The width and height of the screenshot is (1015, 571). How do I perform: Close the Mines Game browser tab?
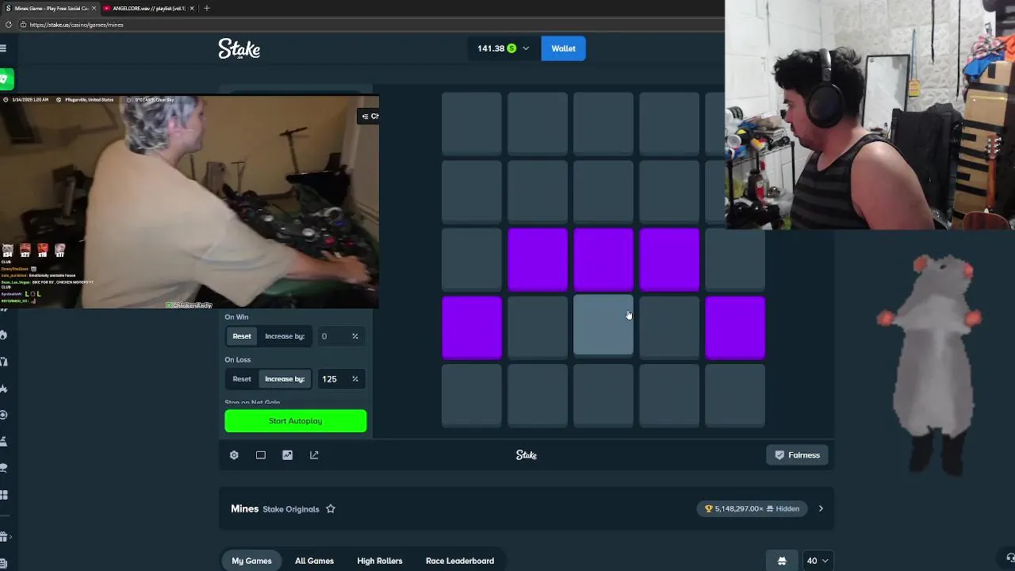[93, 8]
